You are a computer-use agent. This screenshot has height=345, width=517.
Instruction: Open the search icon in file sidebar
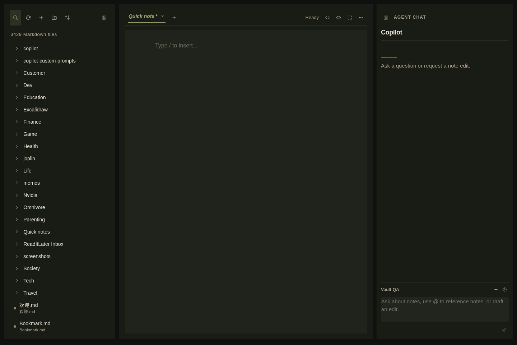[x=15, y=18]
